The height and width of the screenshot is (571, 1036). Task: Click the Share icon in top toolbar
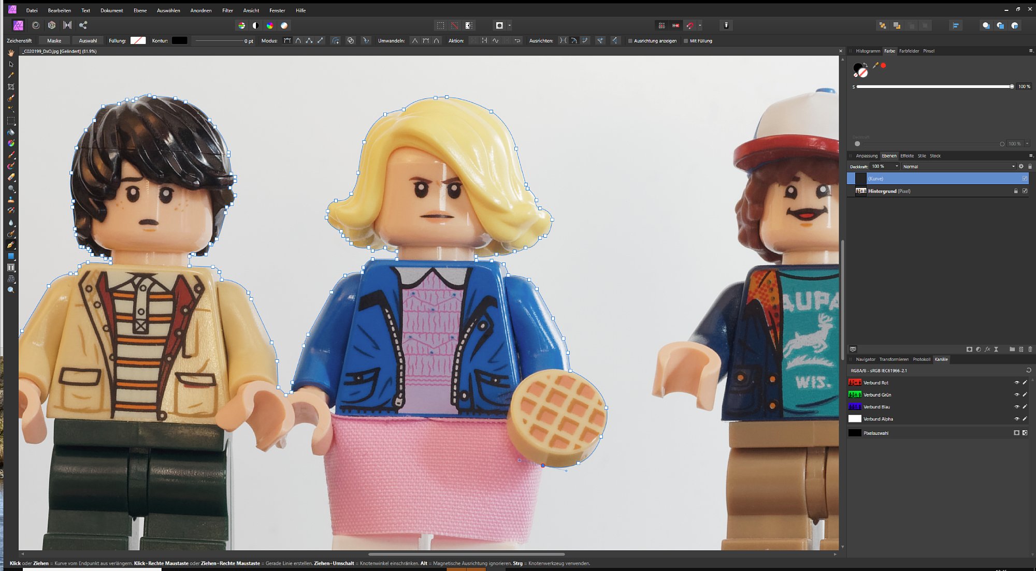tap(83, 25)
